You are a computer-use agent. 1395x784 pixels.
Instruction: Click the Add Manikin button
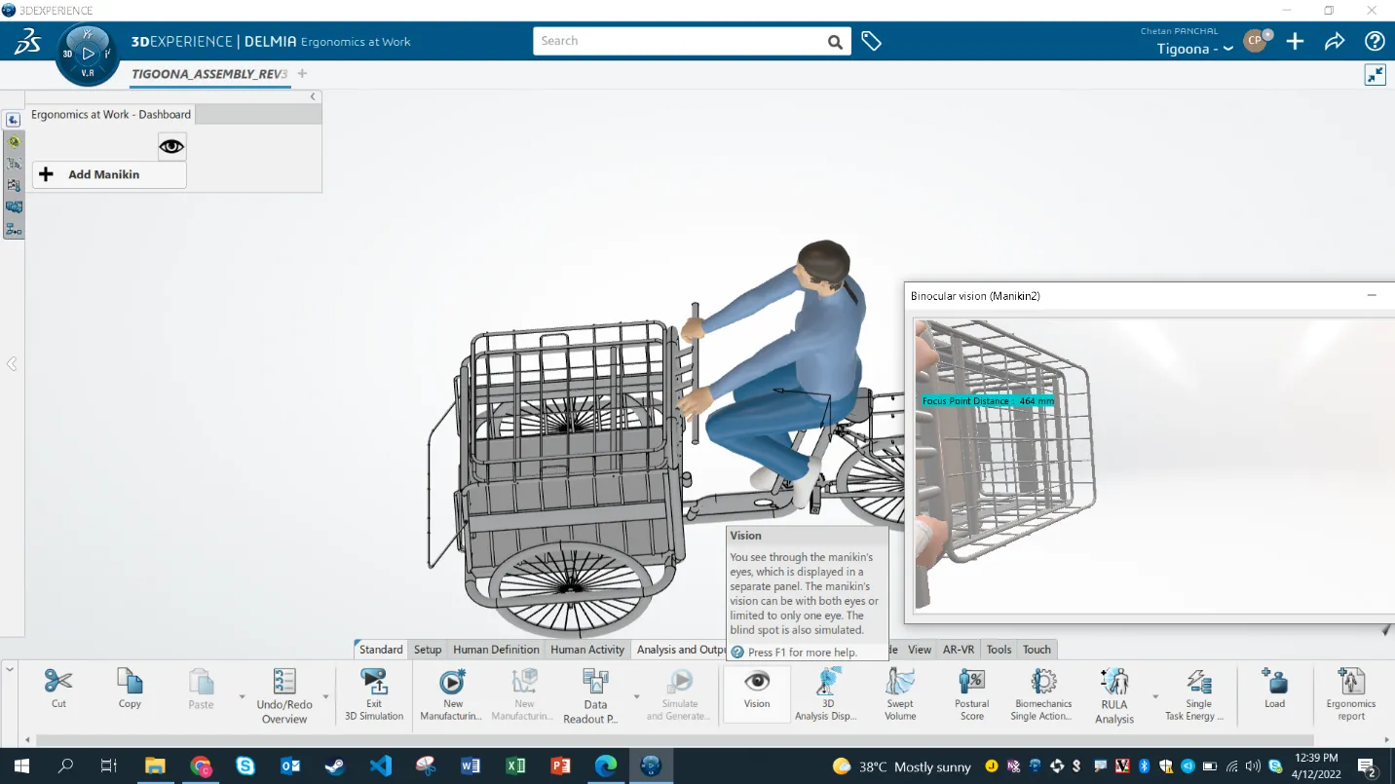point(108,174)
